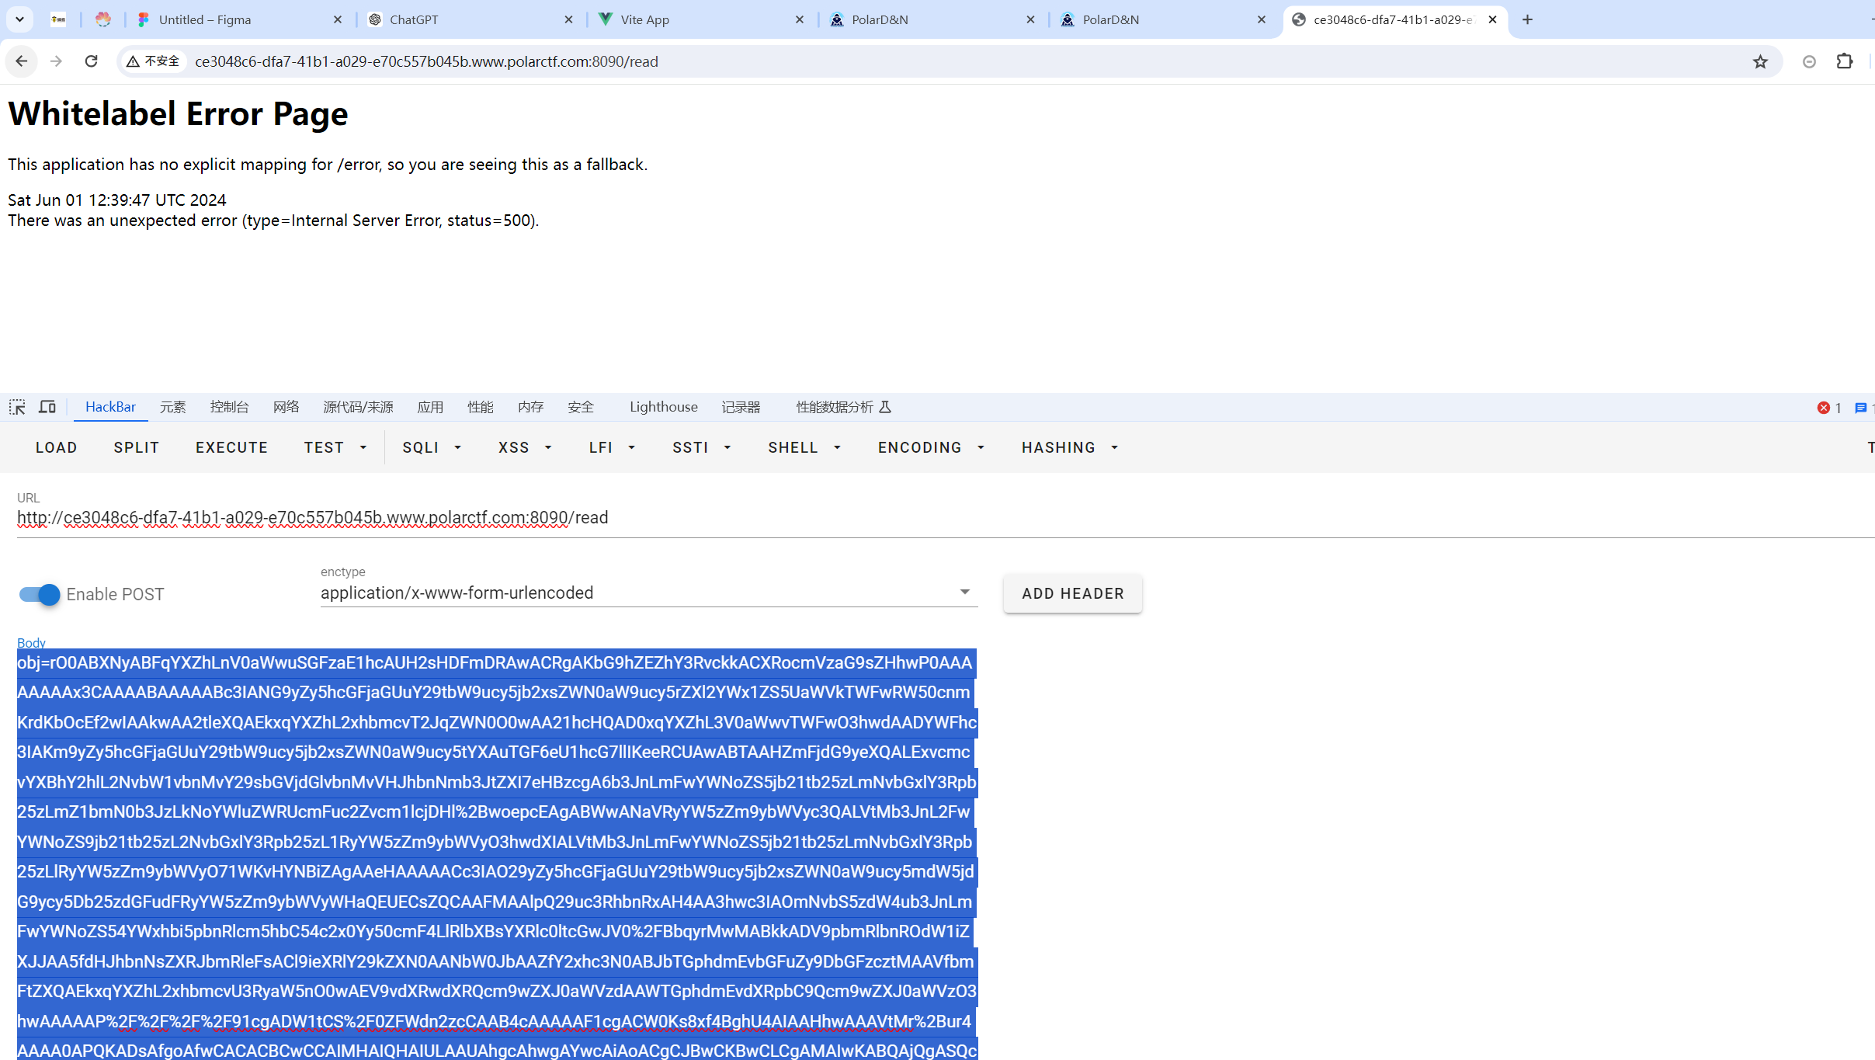The width and height of the screenshot is (1875, 1060).
Task: Click the forward navigation arrow
Action: [56, 61]
